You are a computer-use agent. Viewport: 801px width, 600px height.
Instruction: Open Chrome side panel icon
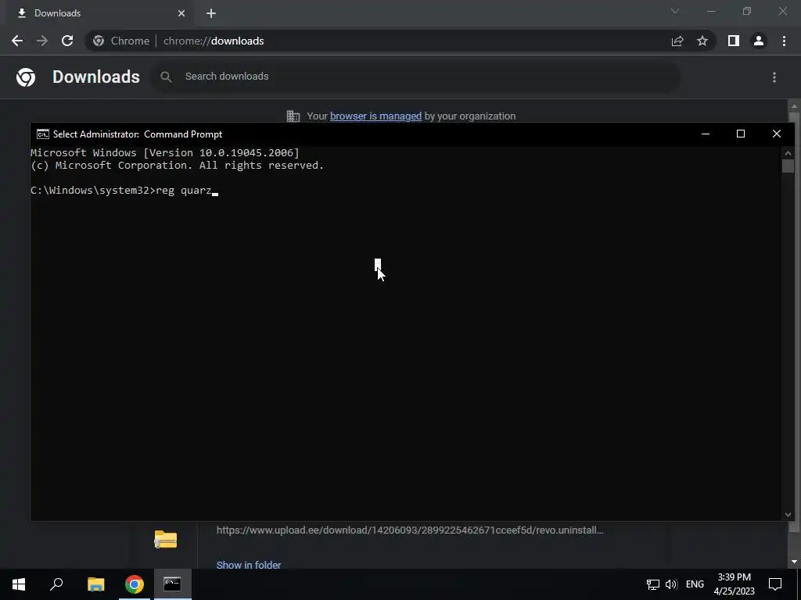tap(734, 41)
